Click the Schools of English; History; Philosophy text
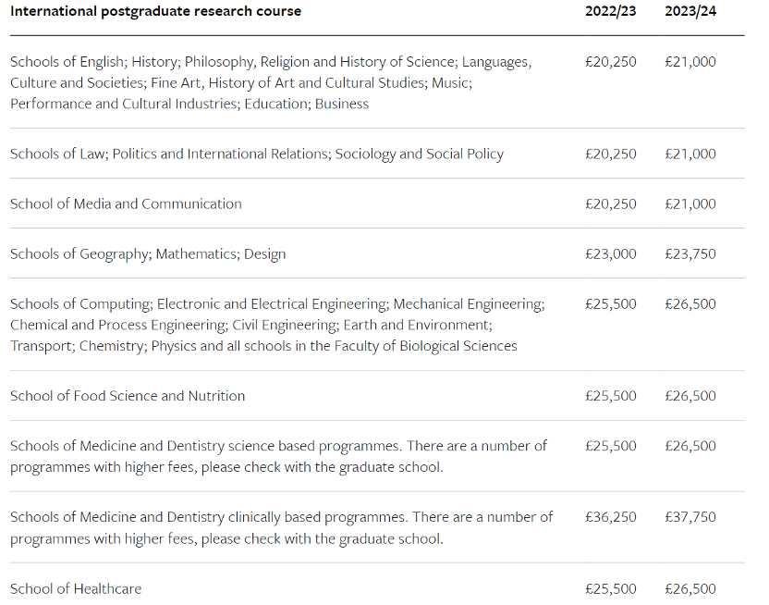The image size is (769, 605). tap(270, 62)
